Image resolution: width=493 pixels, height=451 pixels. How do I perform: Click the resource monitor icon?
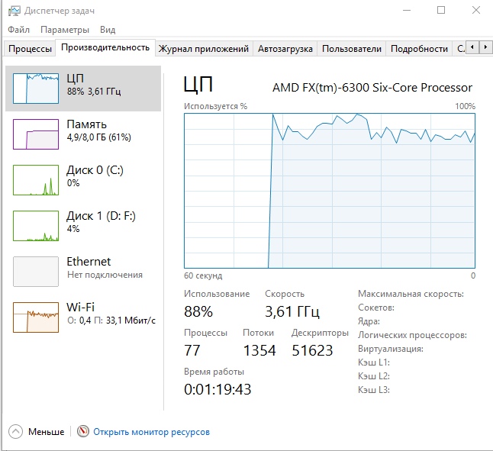click(83, 432)
